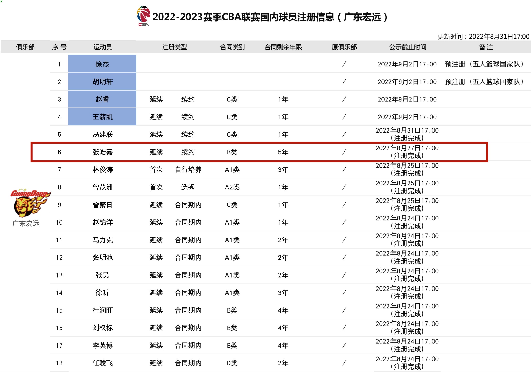Select the 徐杰 highlighted player cell
Screen dimensions: 531x373
(102, 64)
